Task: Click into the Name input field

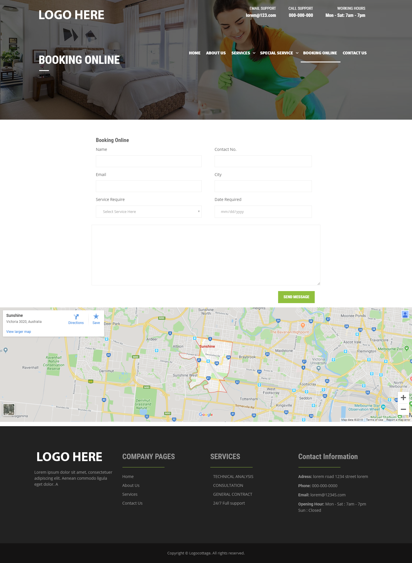Action: [x=148, y=161]
